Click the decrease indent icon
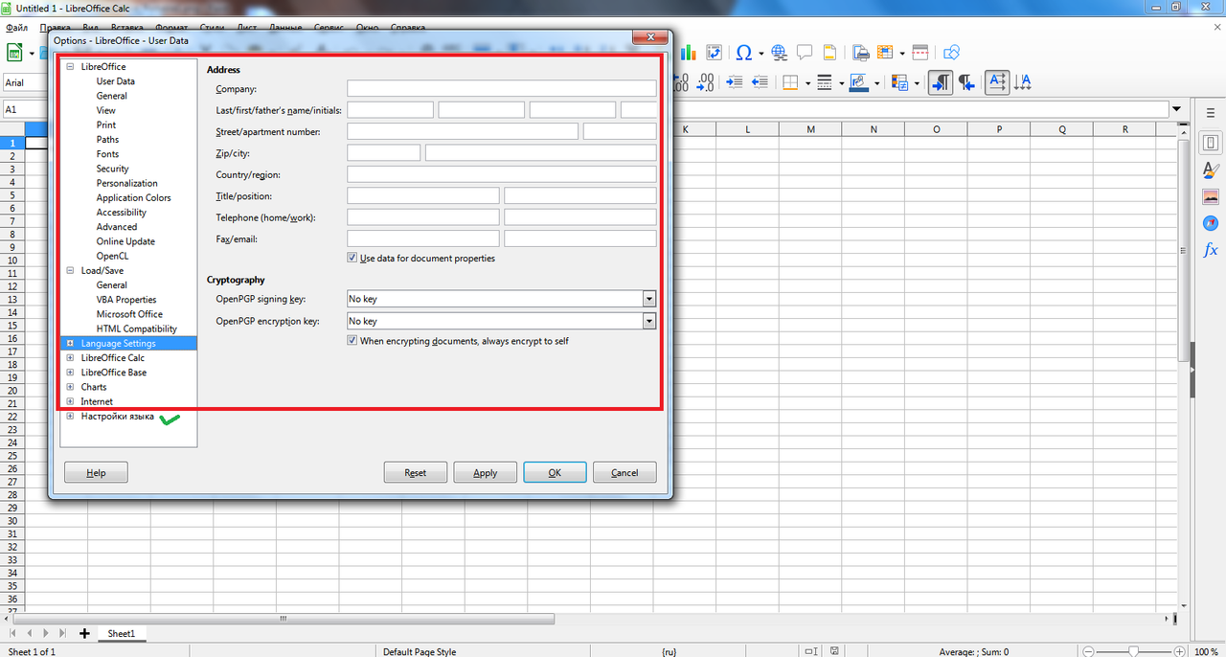1226x657 pixels. [x=761, y=83]
